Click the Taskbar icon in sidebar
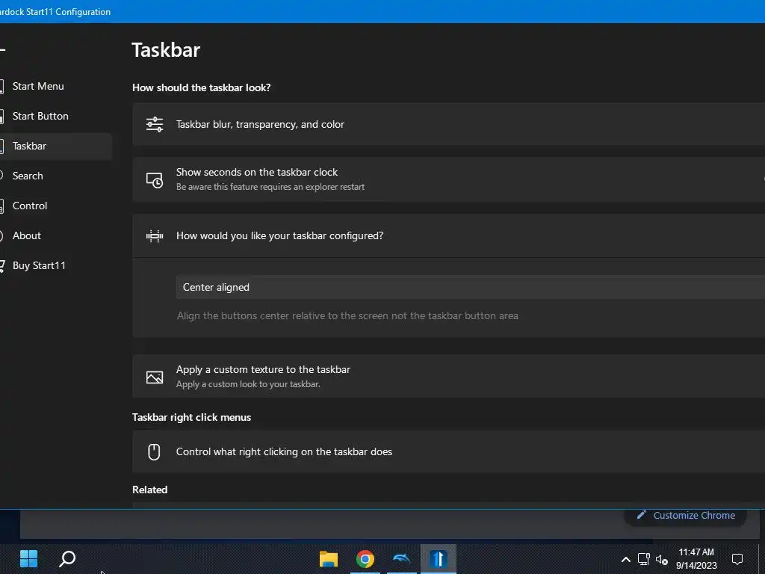The width and height of the screenshot is (765, 574). pyautogui.click(x=2, y=146)
